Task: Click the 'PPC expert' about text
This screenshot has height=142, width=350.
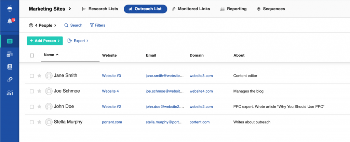Action: click(x=279, y=106)
